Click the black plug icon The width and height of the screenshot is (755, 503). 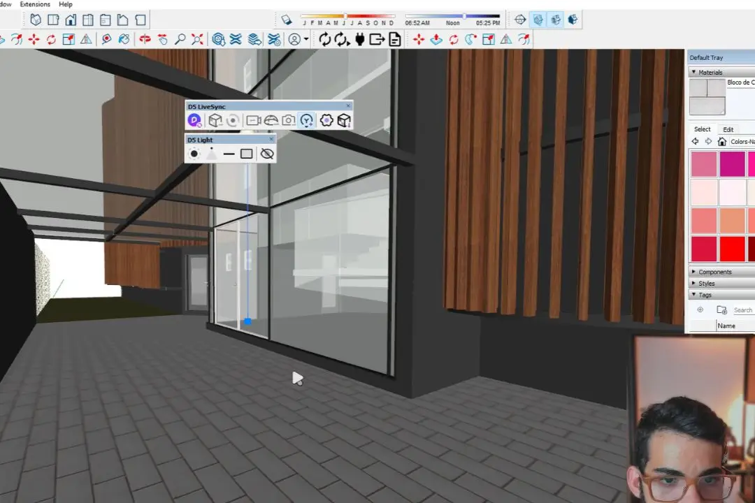360,39
